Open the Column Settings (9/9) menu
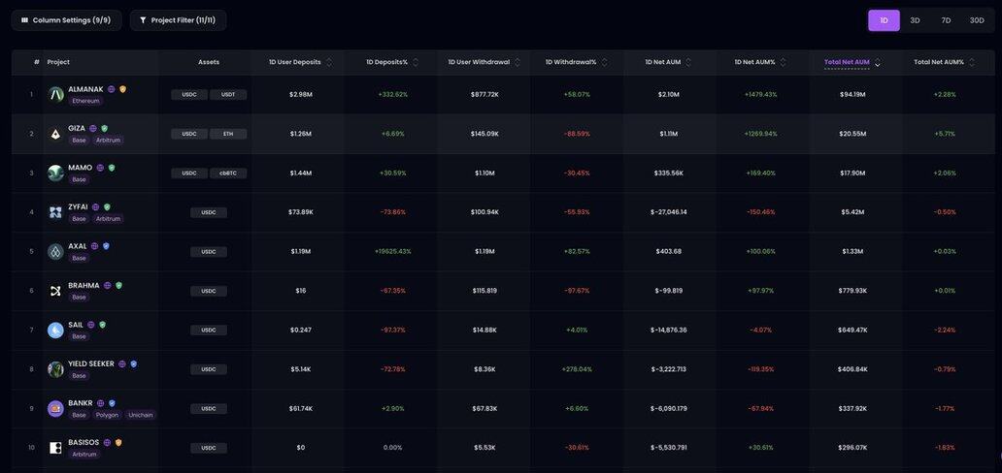The image size is (1002, 473). 66,20
